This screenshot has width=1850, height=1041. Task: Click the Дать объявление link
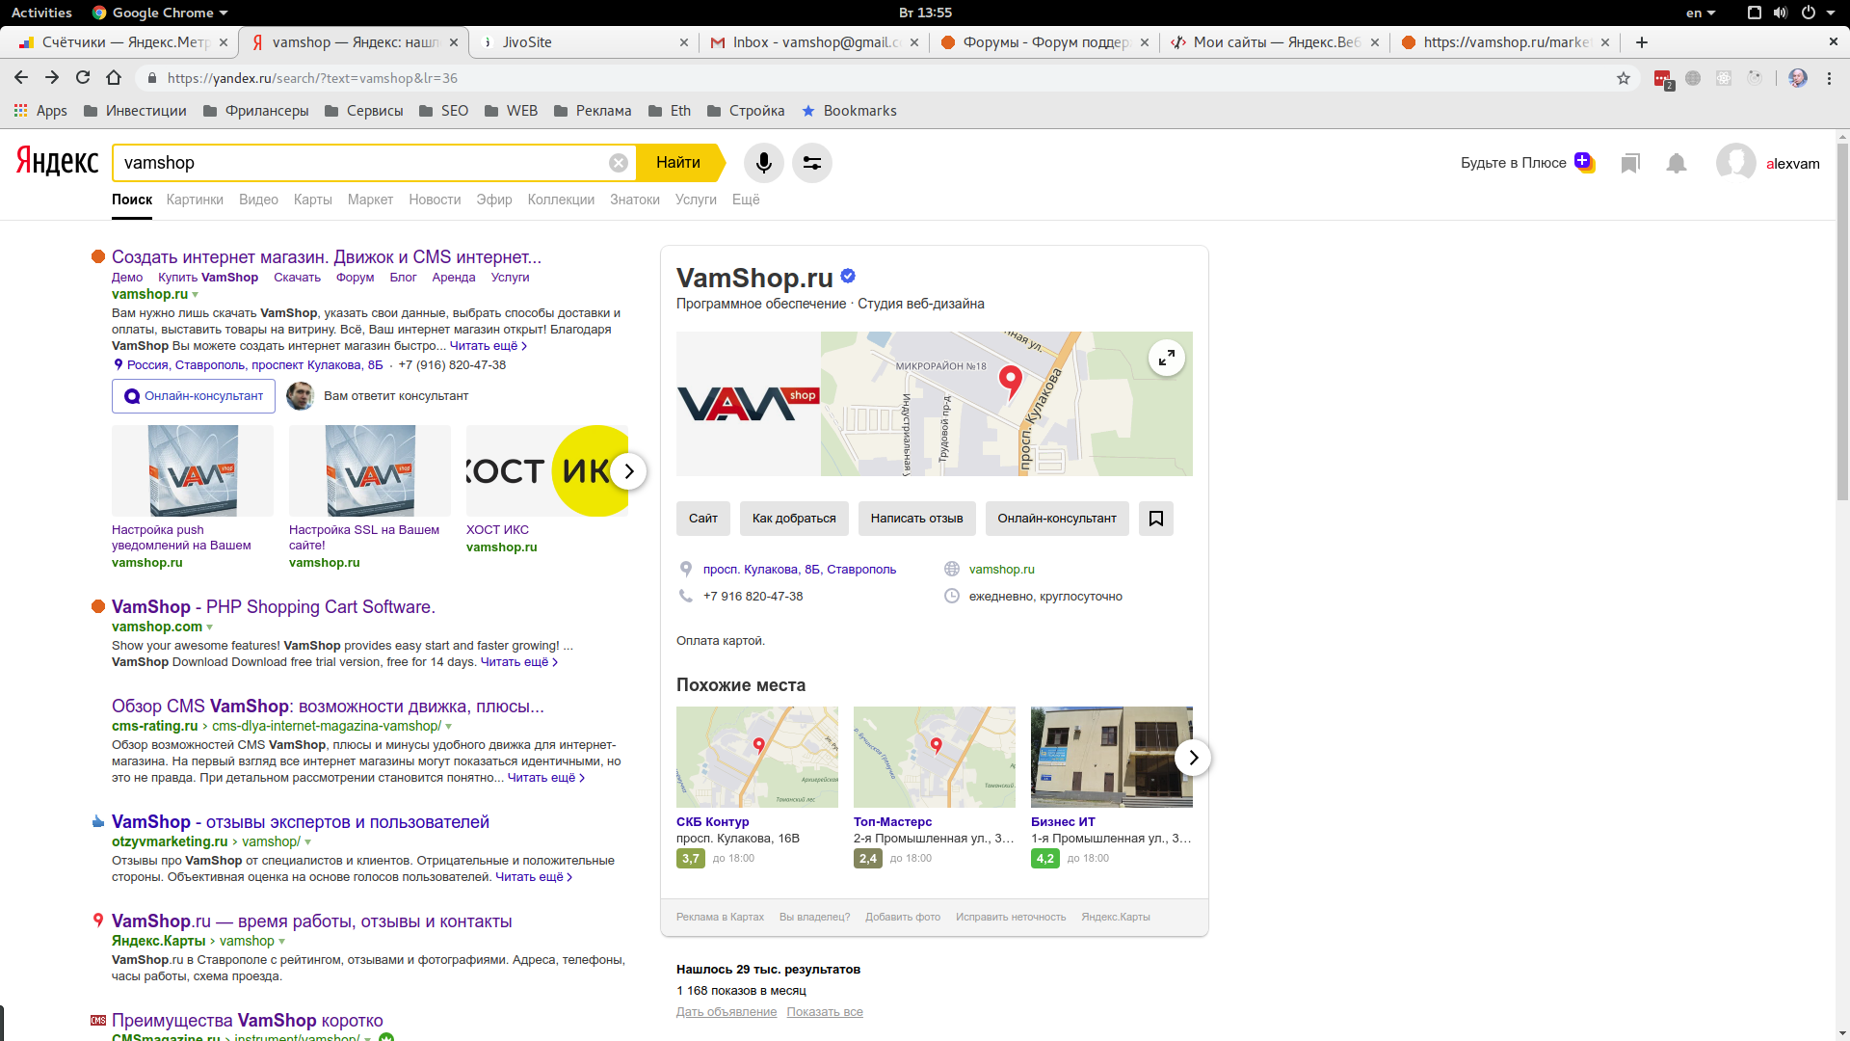pos(727,1012)
